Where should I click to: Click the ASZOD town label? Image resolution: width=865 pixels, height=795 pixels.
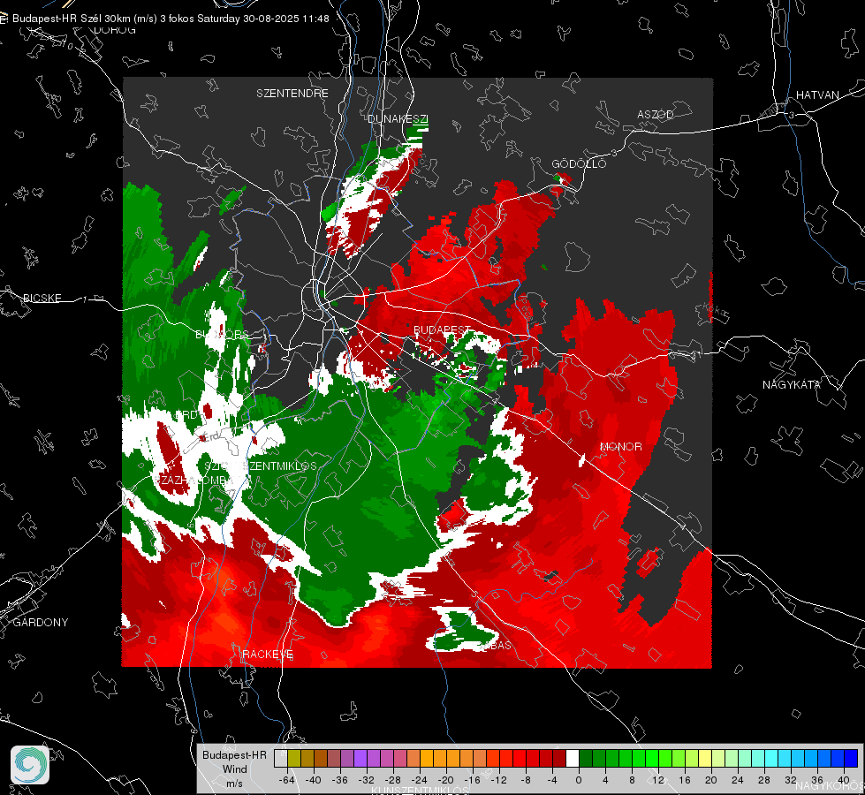pos(656,114)
